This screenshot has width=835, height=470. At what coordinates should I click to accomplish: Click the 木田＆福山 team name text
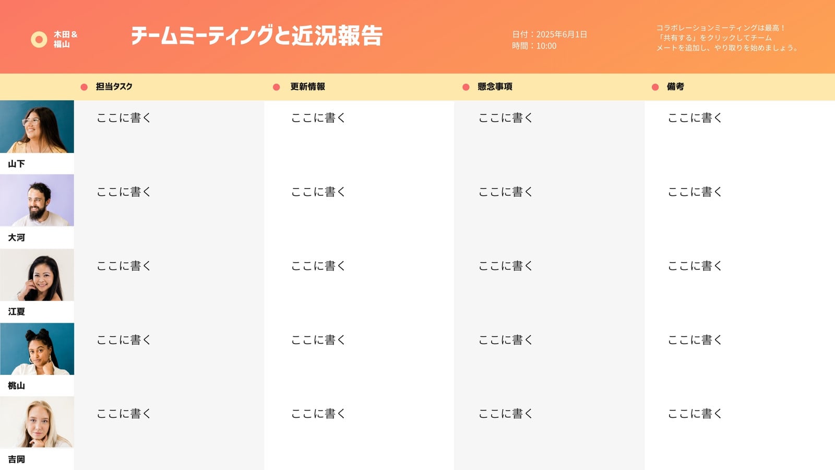[65, 39]
